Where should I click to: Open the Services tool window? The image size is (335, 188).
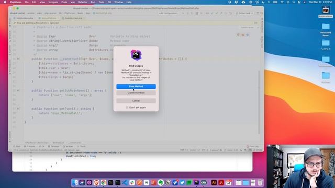[68, 146]
